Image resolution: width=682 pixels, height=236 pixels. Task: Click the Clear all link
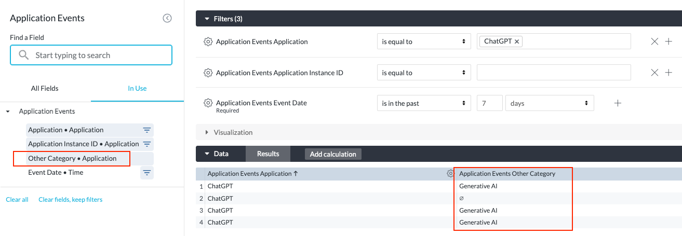point(17,200)
